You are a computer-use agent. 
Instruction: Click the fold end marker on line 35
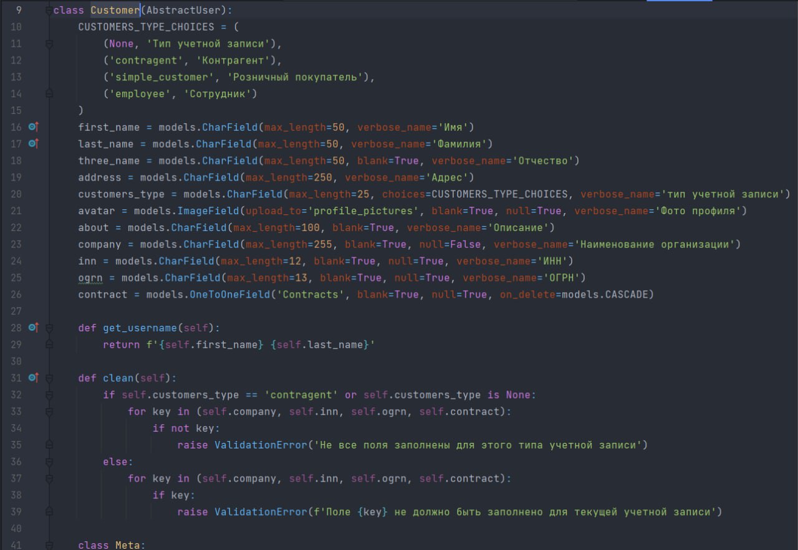(49, 445)
